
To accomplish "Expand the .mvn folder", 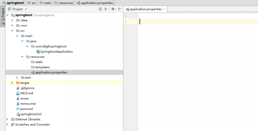I will [x=12, y=26].
